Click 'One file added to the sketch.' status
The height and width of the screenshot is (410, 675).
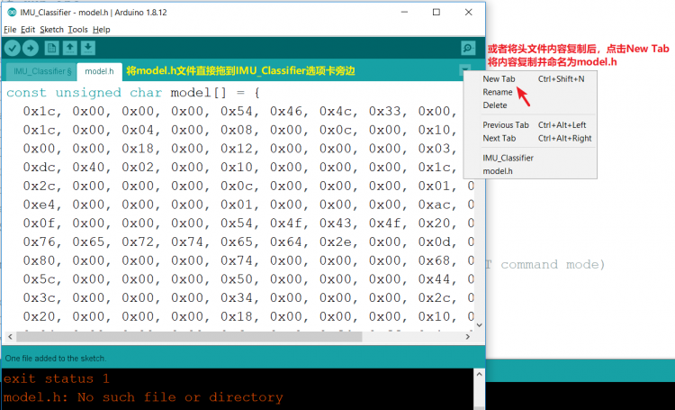click(56, 359)
